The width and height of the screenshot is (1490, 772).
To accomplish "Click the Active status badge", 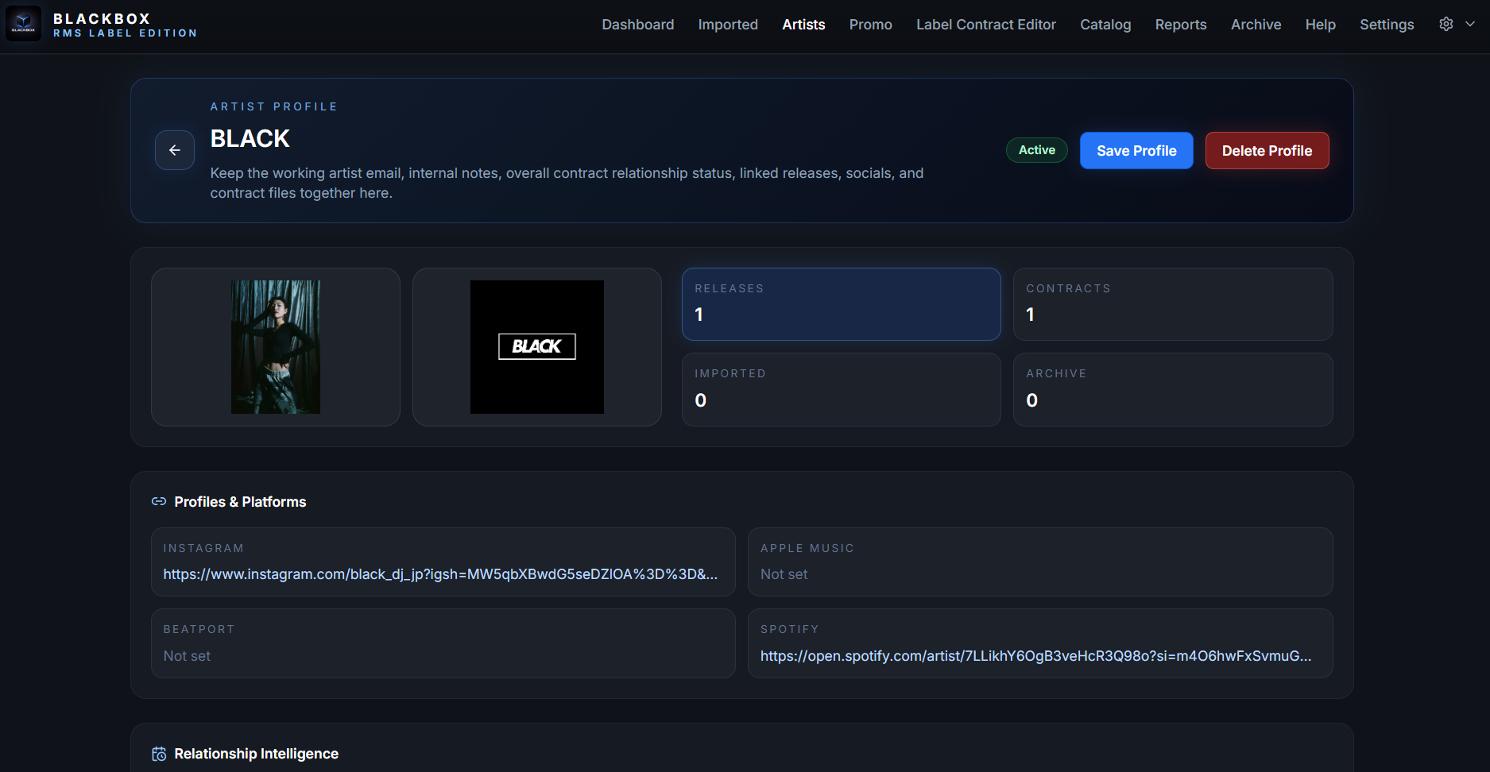I will [x=1036, y=150].
